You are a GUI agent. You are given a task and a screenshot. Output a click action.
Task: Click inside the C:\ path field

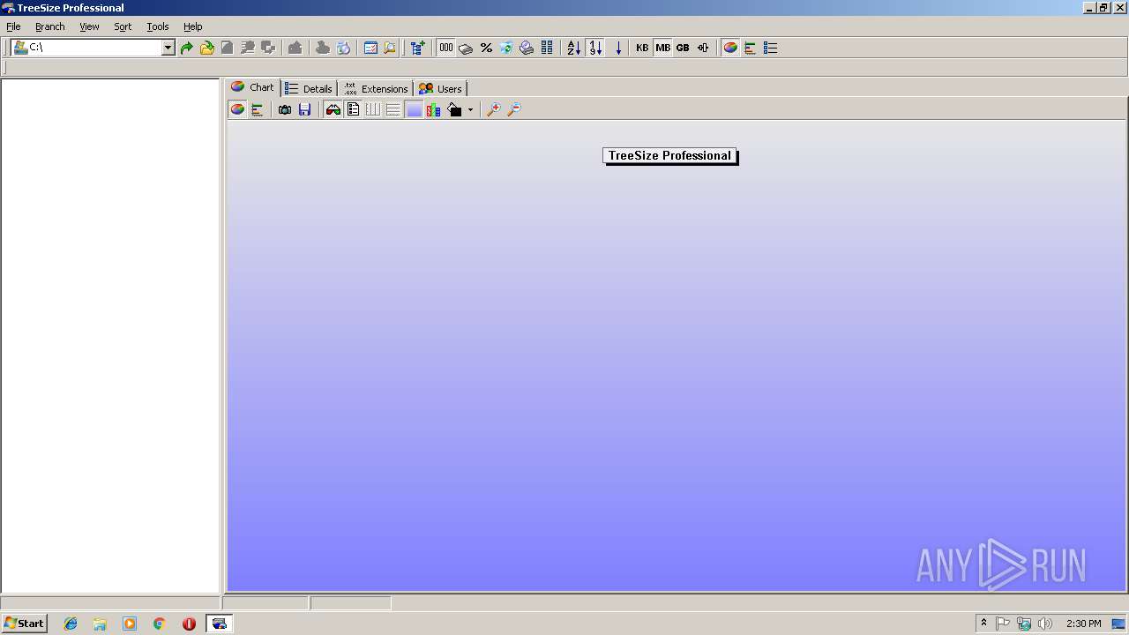(x=95, y=48)
